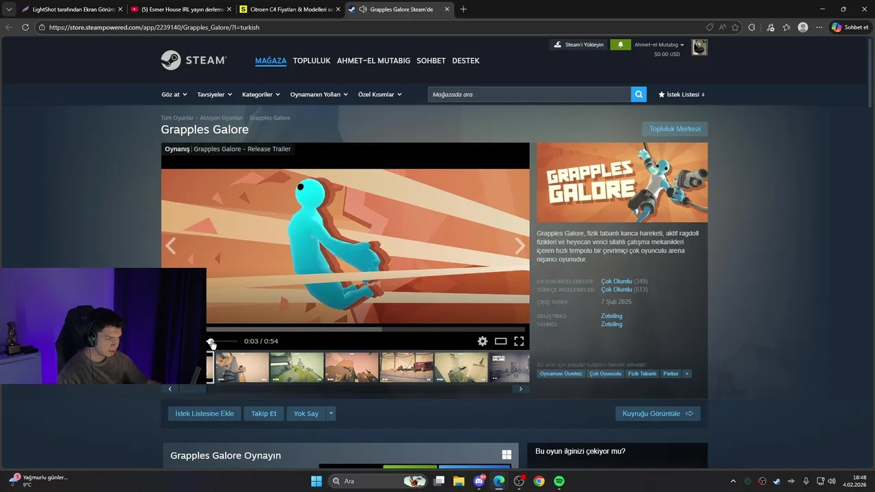Open Edge settings three-dots menu
This screenshot has height=492, width=875.
coord(819,27)
